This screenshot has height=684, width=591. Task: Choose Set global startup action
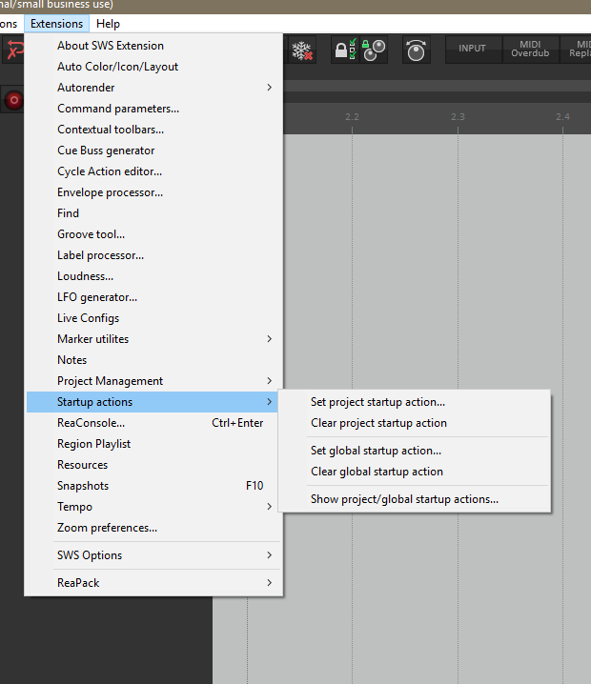415,451
